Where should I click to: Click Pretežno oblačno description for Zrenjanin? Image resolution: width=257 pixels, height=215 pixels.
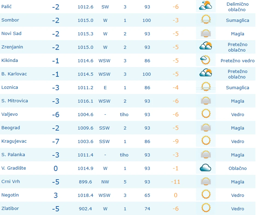(238, 47)
